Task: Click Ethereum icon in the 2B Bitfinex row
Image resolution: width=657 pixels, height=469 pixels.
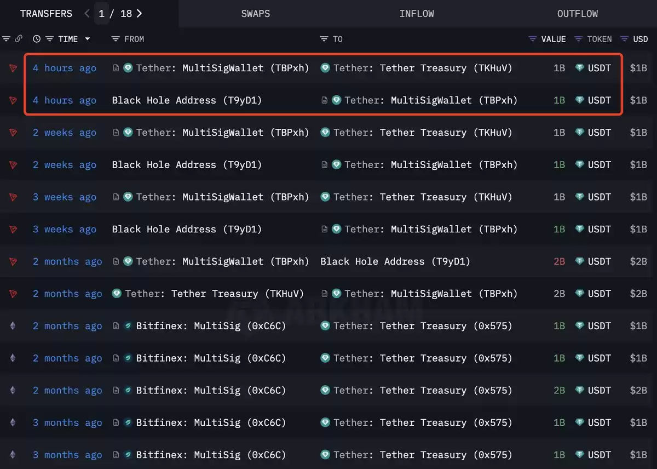Action: 13,391
